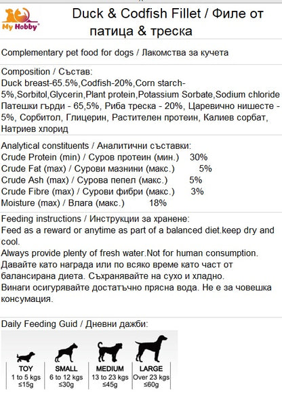The width and height of the screenshot is (282, 394).
Task: Select the Small dog silhouette icon
Action: click(x=66, y=353)
